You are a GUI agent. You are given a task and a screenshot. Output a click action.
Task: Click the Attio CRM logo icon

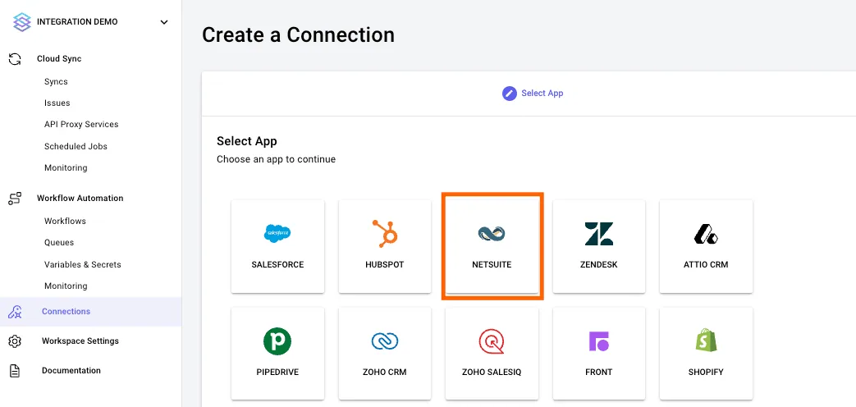tap(706, 234)
